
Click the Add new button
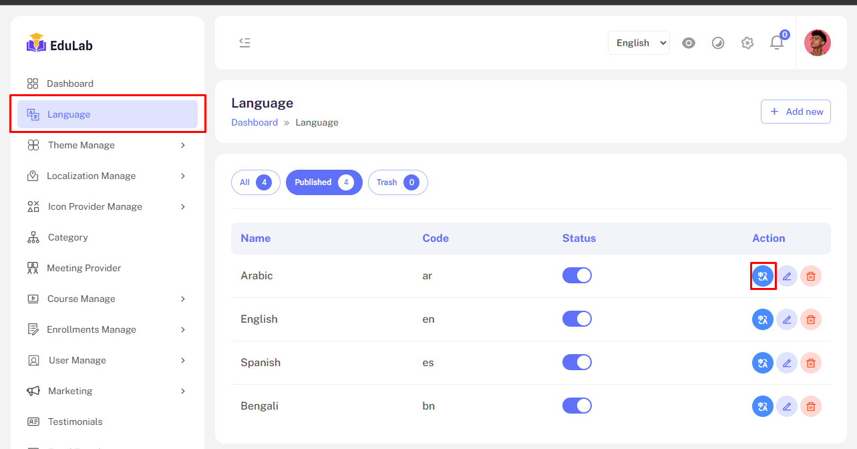pos(796,112)
